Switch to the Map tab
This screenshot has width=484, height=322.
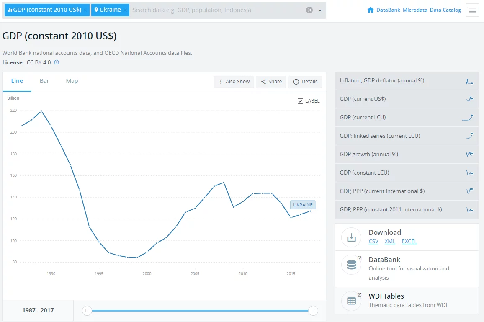[72, 81]
